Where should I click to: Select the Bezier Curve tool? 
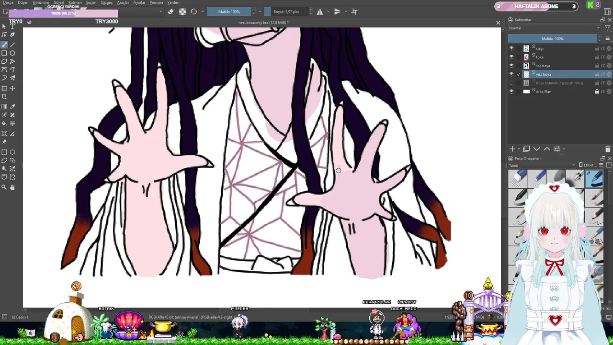4,69
